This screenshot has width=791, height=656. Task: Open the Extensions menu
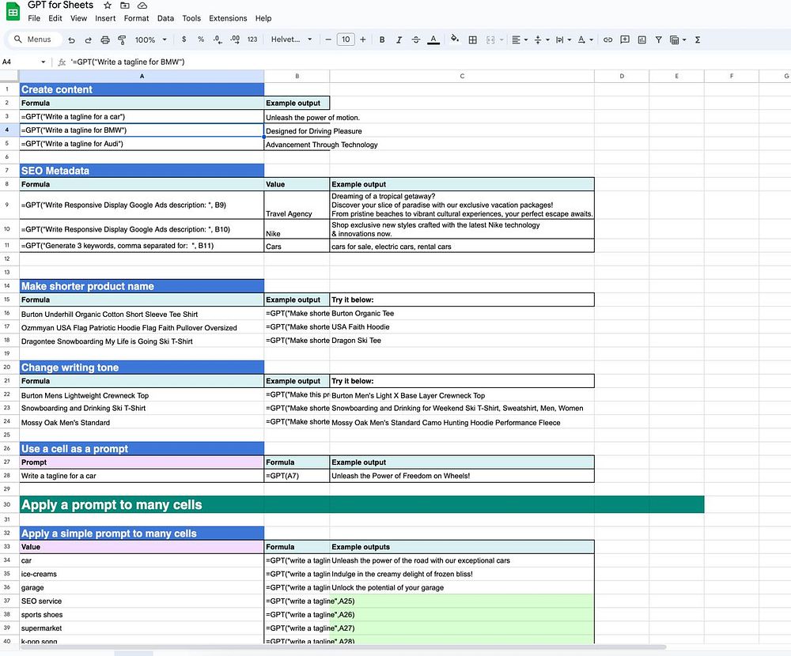pyautogui.click(x=228, y=18)
